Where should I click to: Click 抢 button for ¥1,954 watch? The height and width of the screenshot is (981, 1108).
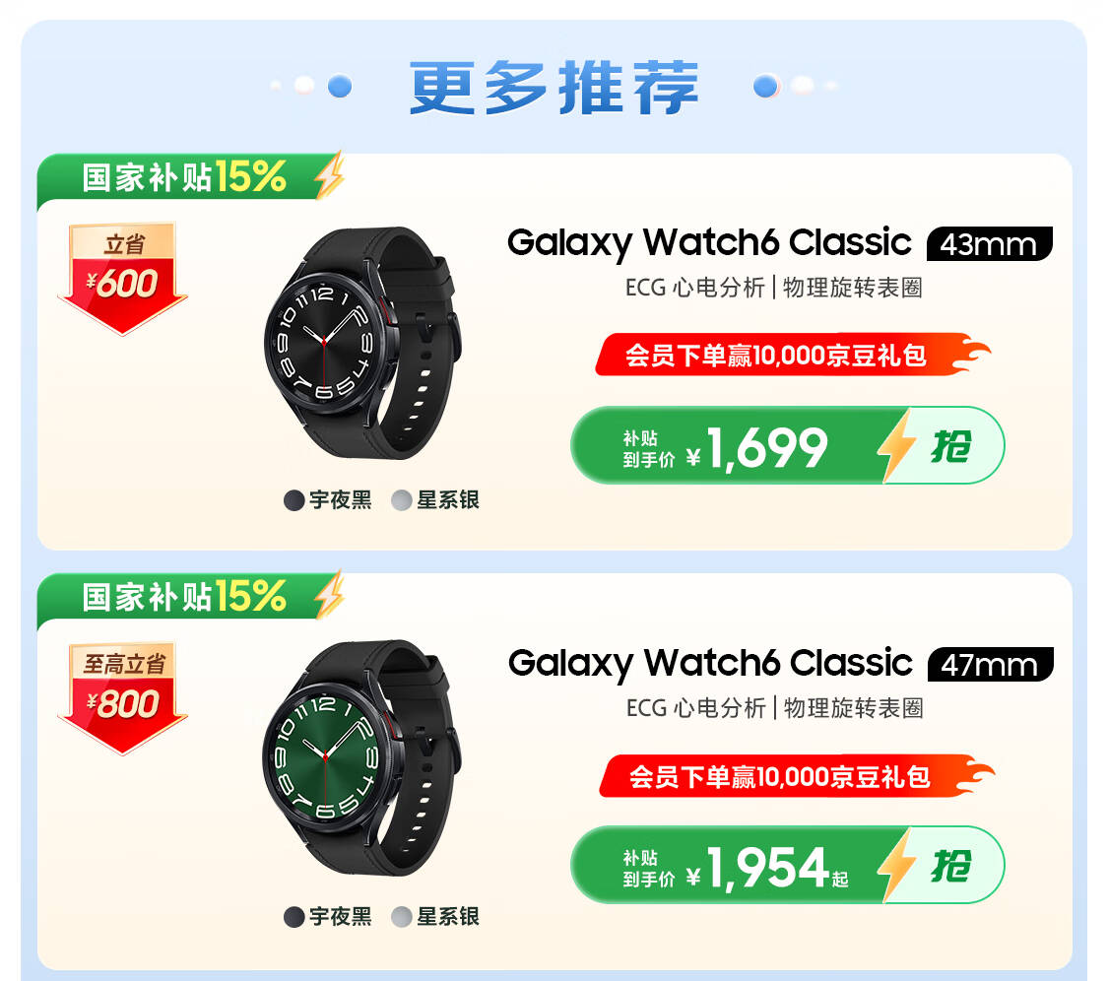click(x=951, y=865)
